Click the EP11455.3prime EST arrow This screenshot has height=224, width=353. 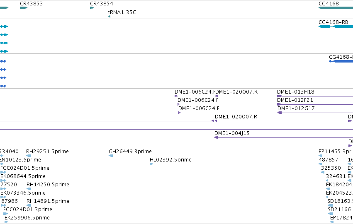(x=320, y=156)
